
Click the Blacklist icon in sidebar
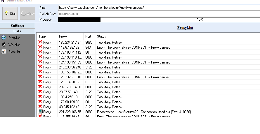[x=4, y=52]
